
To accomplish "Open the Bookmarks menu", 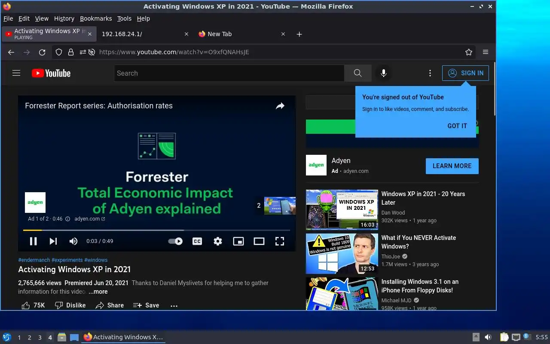I will (96, 18).
